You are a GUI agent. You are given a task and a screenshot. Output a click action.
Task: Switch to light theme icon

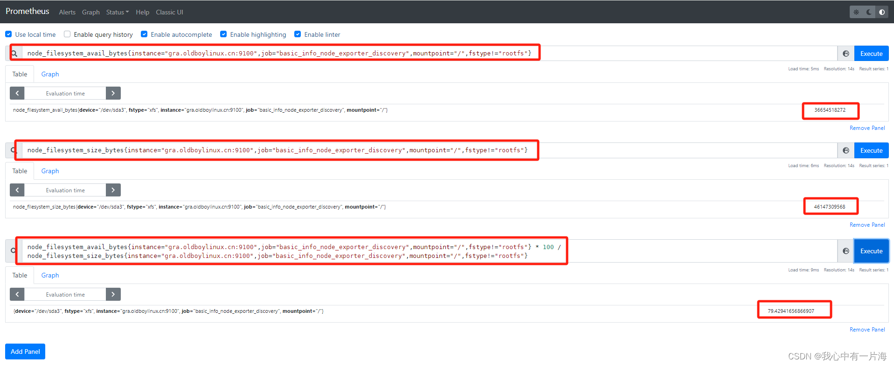[x=856, y=12]
